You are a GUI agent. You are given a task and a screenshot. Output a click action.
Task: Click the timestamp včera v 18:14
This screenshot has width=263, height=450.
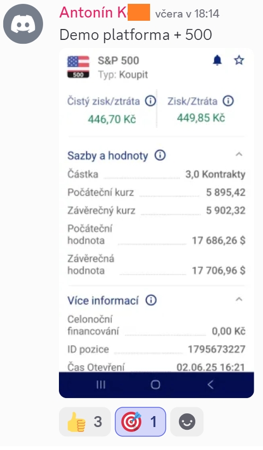coord(187,14)
